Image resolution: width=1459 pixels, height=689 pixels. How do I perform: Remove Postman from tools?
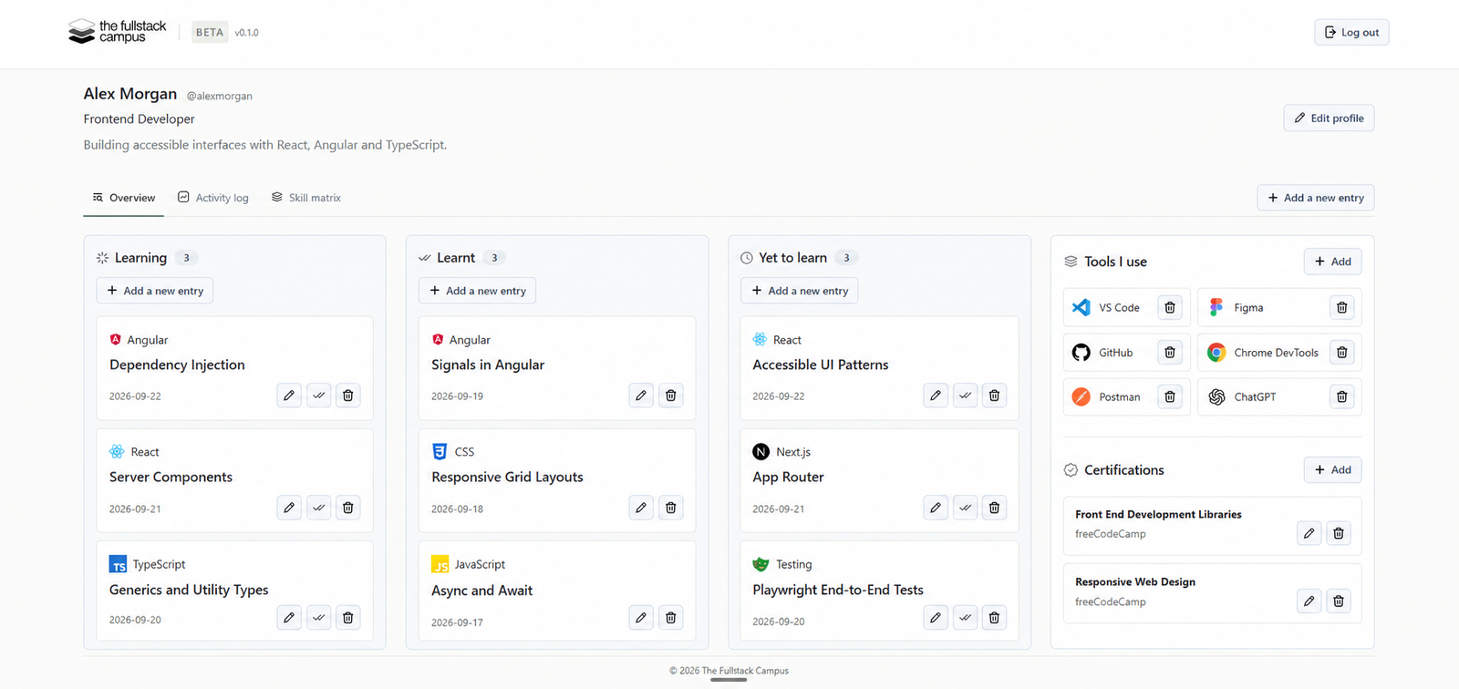click(1170, 396)
